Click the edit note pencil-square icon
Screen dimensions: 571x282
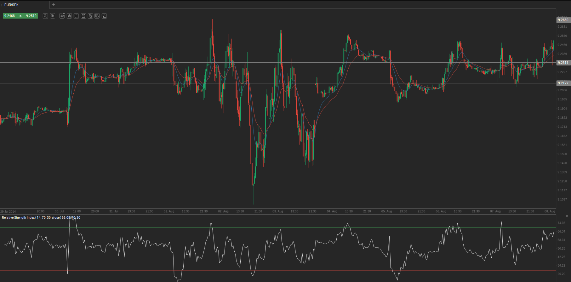tap(97, 16)
